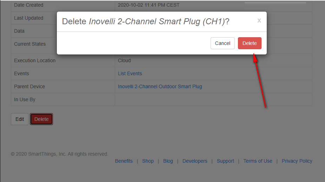Image resolution: width=325 pixels, height=182 pixels.
Task: Click the Data row label
Action: pos(19,31)
